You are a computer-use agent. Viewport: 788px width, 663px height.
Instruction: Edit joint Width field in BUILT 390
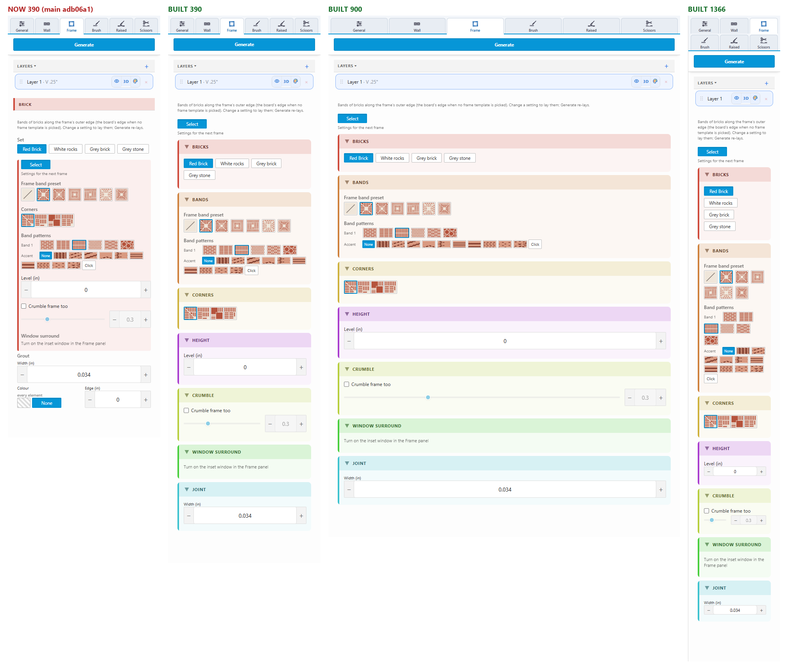tap(245, 516)
